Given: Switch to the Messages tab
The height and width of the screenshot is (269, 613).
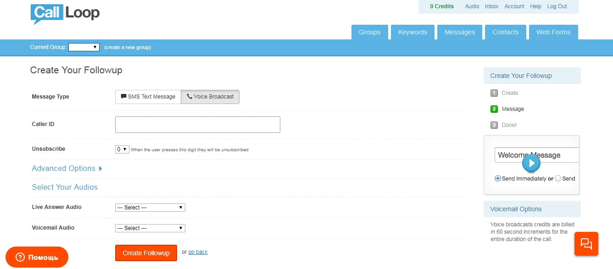Looking at the screenshot, I should [460, 32].
